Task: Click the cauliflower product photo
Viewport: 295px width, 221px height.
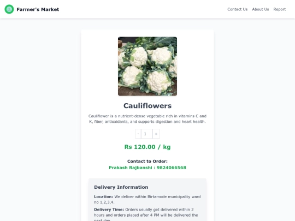Action: click(147, 66)
